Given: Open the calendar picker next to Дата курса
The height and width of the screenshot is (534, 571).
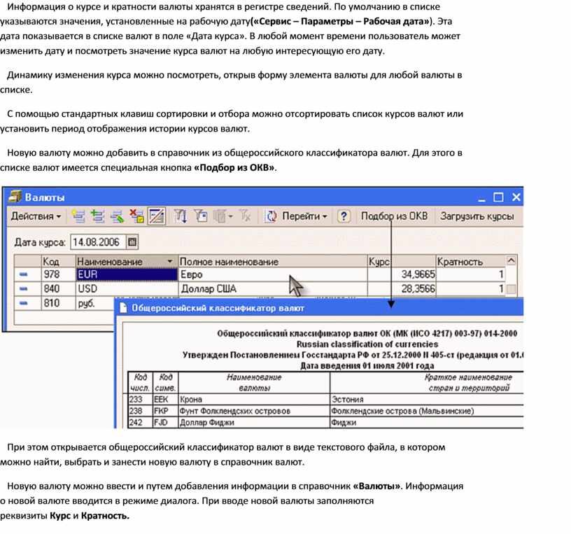Looking at the screenshot, I should (x=132, y=242).
